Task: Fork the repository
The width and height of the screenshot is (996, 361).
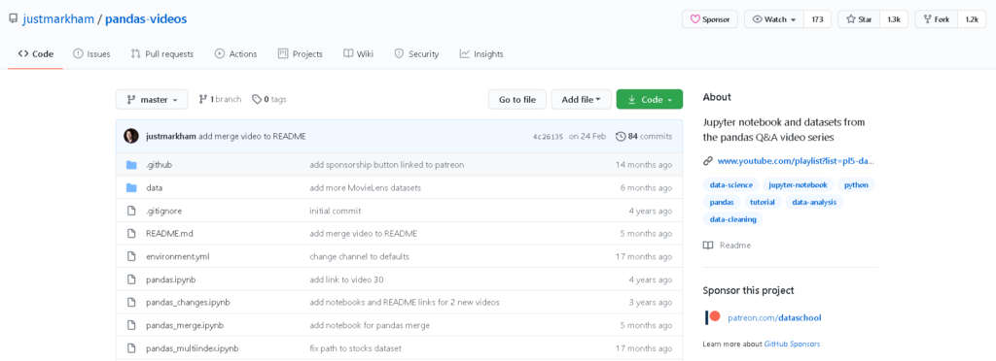Action: [x=937, y=19]
